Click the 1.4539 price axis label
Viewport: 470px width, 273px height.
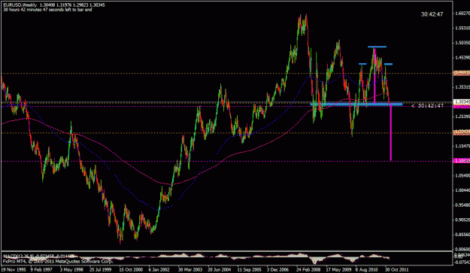[x=462, y=57]
